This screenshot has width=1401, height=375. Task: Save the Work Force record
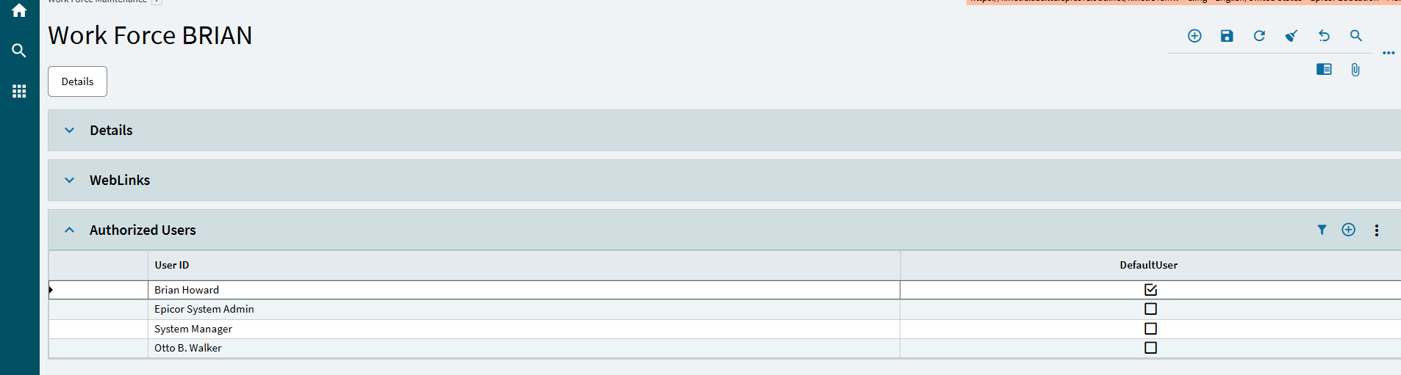tap(1227, 36)
